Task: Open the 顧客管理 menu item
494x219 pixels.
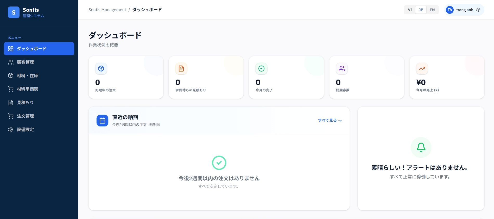Action: click(39, 62)
